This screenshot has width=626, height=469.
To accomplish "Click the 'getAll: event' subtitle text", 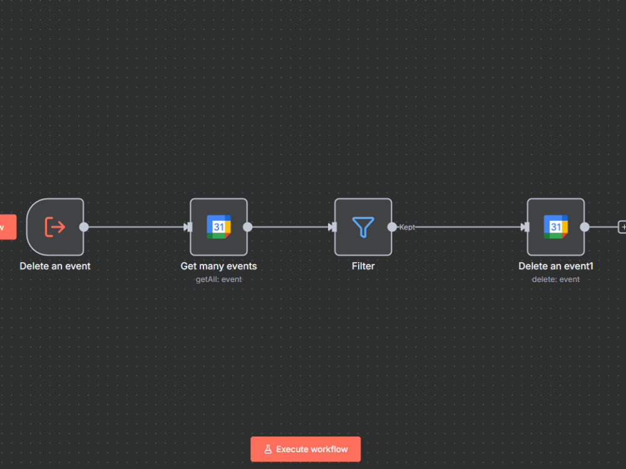I will (218, 279).
